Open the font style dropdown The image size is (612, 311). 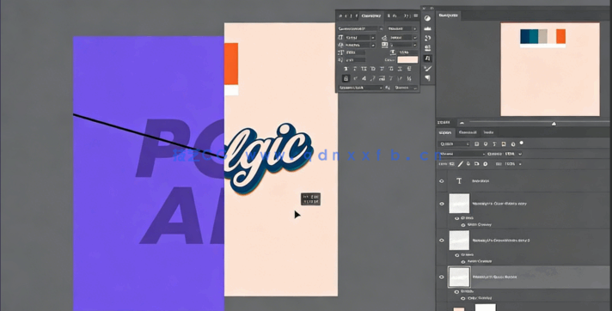click(x=415, y=28)
